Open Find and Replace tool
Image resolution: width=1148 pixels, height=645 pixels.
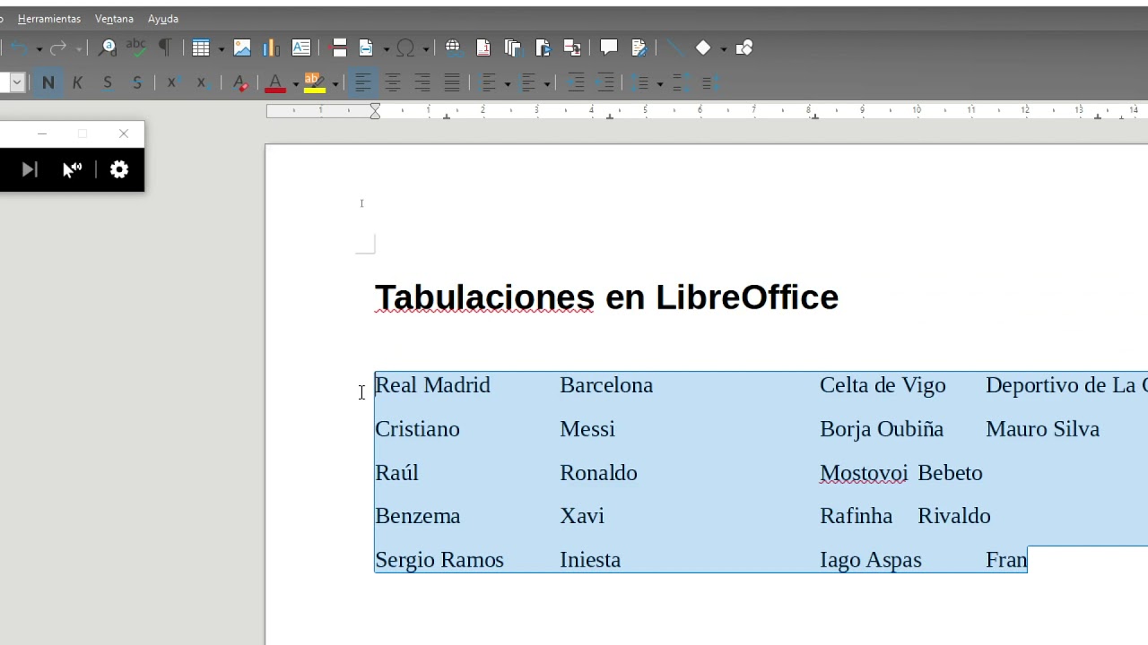107,47
